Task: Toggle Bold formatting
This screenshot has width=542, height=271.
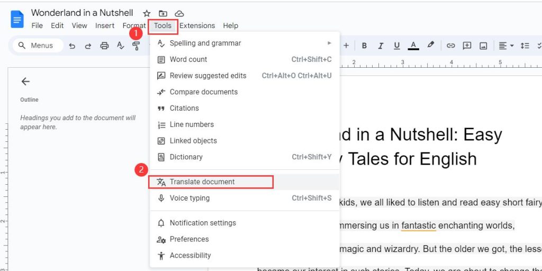Action: 364,46
